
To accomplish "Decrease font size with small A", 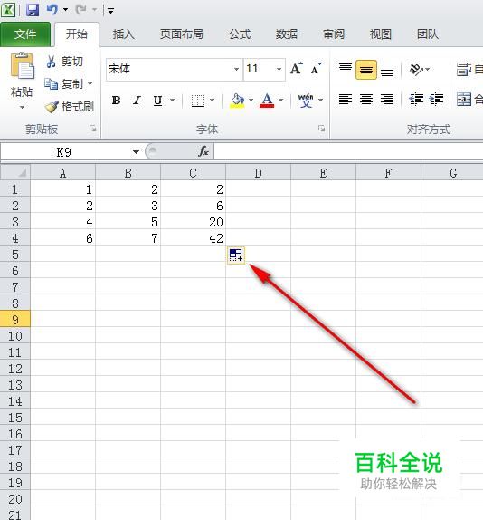I will 316,69.
